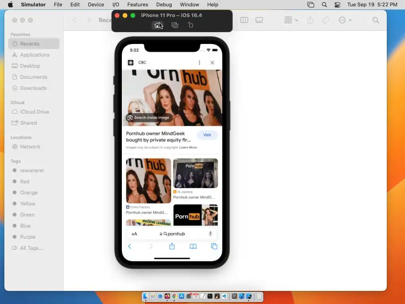Open Spotlight search in menu bar

(x=324, y=5)
